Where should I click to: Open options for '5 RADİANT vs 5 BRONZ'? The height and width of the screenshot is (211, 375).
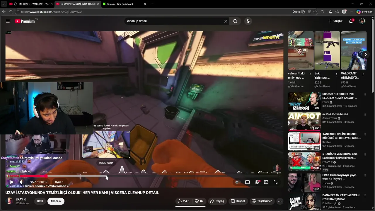365,154
